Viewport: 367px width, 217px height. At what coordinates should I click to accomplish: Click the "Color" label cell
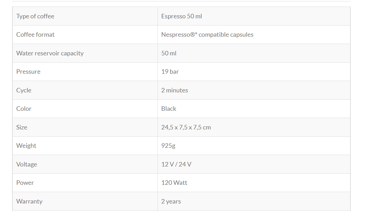pyautogui.click(x=24, y=109)
